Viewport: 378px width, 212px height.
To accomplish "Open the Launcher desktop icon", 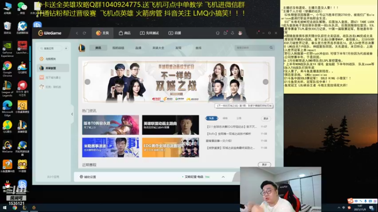I will 22,48.
